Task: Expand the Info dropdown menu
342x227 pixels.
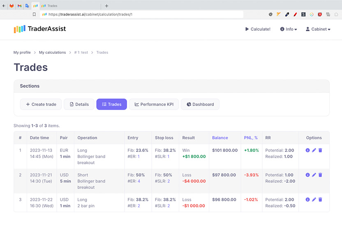Action: (x=289, y=29)
